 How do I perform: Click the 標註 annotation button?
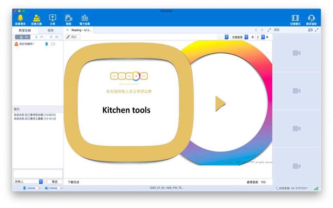coord(73,37)
